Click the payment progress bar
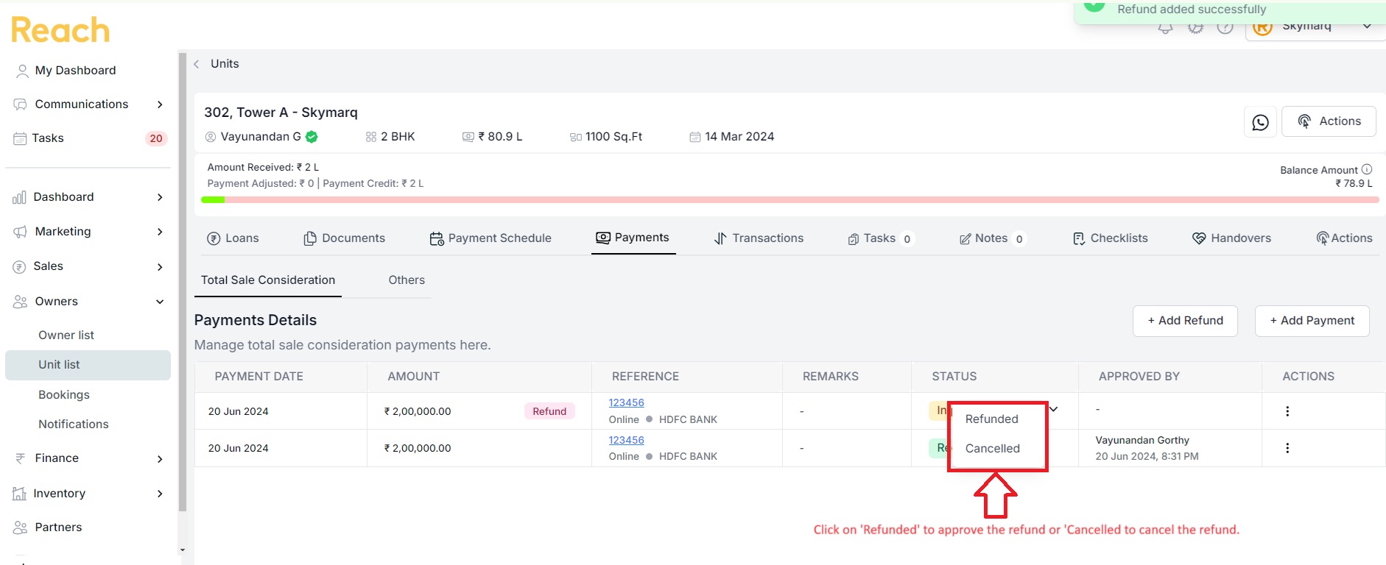Screen dimensions: 1386x565 tap(789, 199)
